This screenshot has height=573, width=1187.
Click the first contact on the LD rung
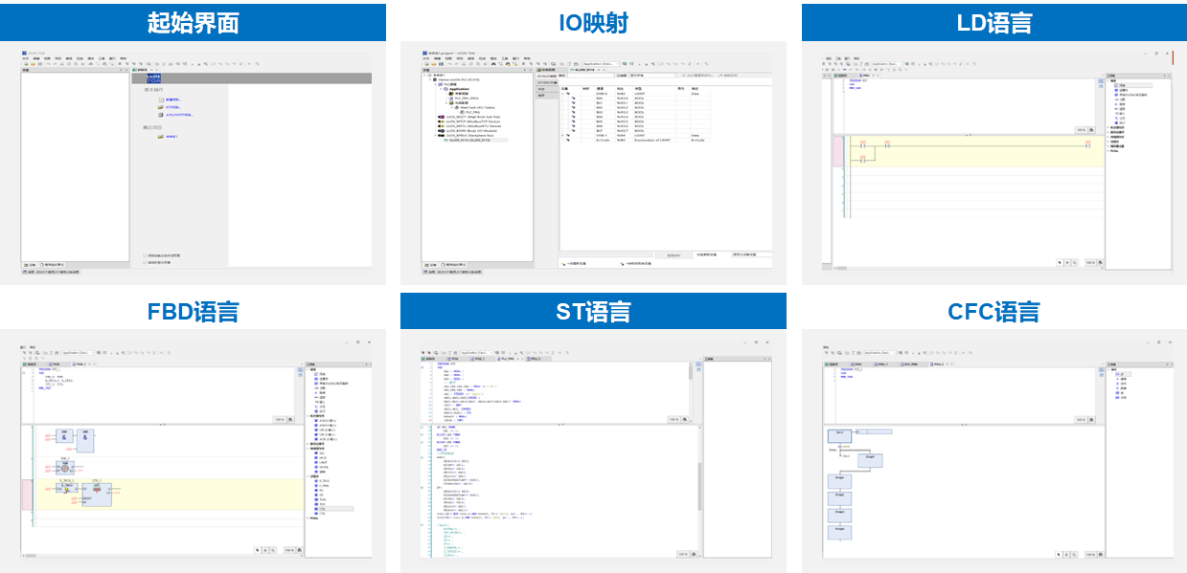pyautogui.click(x=863, y=144)
